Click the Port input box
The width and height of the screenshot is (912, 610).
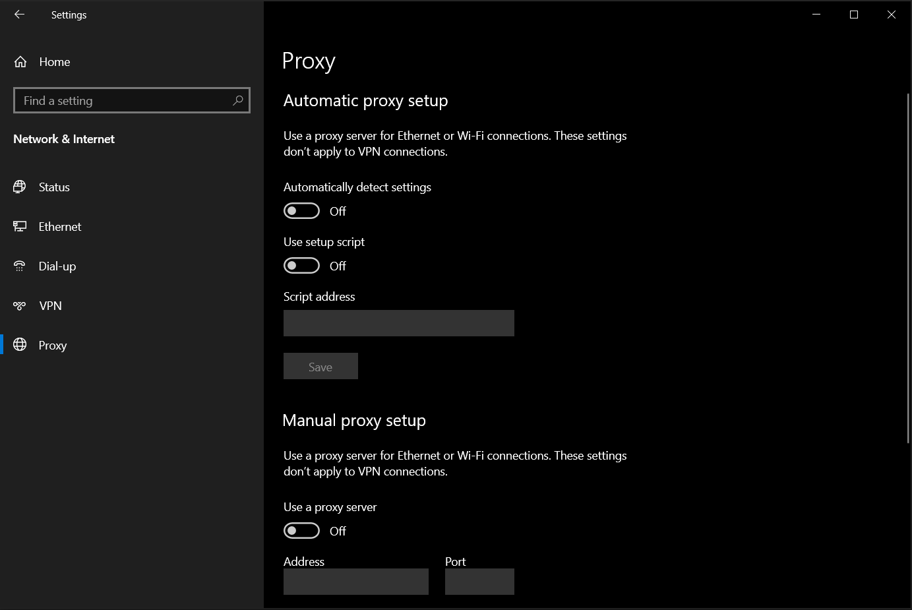[x=479, y=581]
